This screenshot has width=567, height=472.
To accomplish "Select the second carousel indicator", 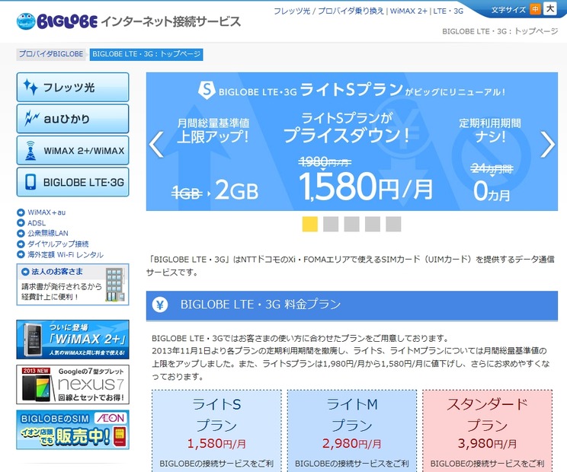I will [331, 224].
